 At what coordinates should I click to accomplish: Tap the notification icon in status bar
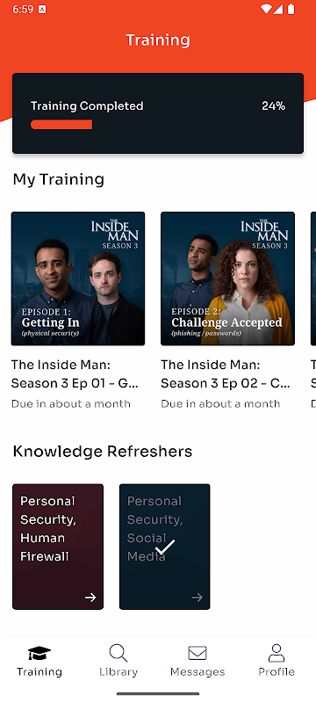coord(42,9)
